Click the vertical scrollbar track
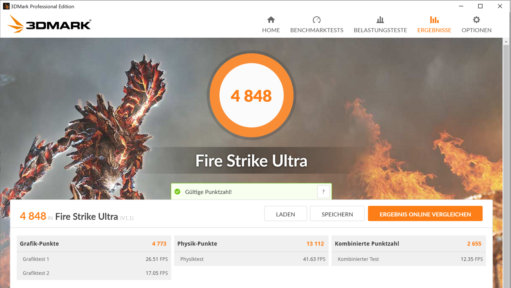Screen dimensions: 511x288 (x=506, y=166)
